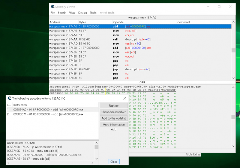
Task: Click the Opcode column header
Action: (x=118, y=23)
